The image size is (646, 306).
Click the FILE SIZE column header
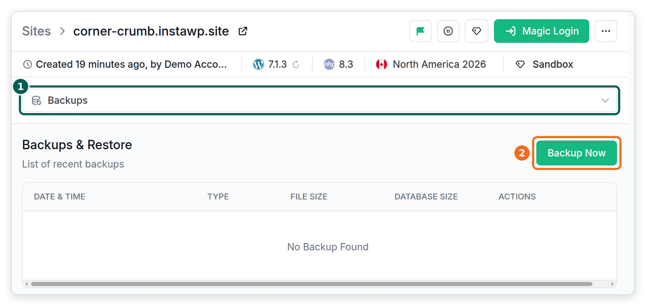pyautogui.click(x=309, y=197)
